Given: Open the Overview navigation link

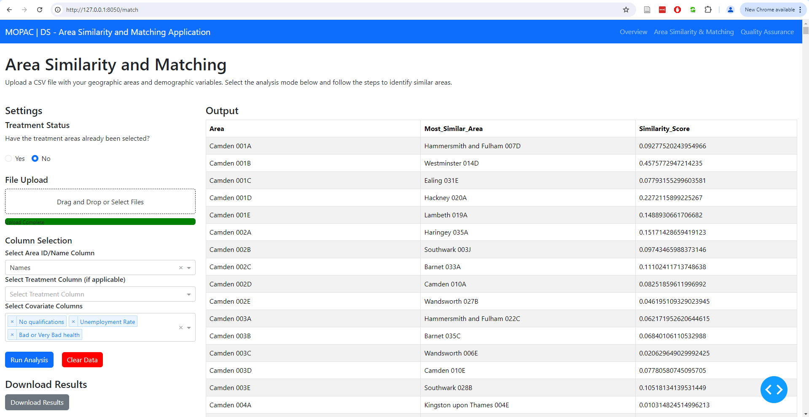Looking at the screenshot, I should (x=633, y=32).
